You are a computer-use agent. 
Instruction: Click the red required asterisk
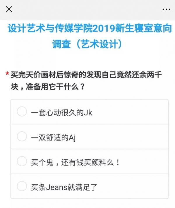point(7,75)
